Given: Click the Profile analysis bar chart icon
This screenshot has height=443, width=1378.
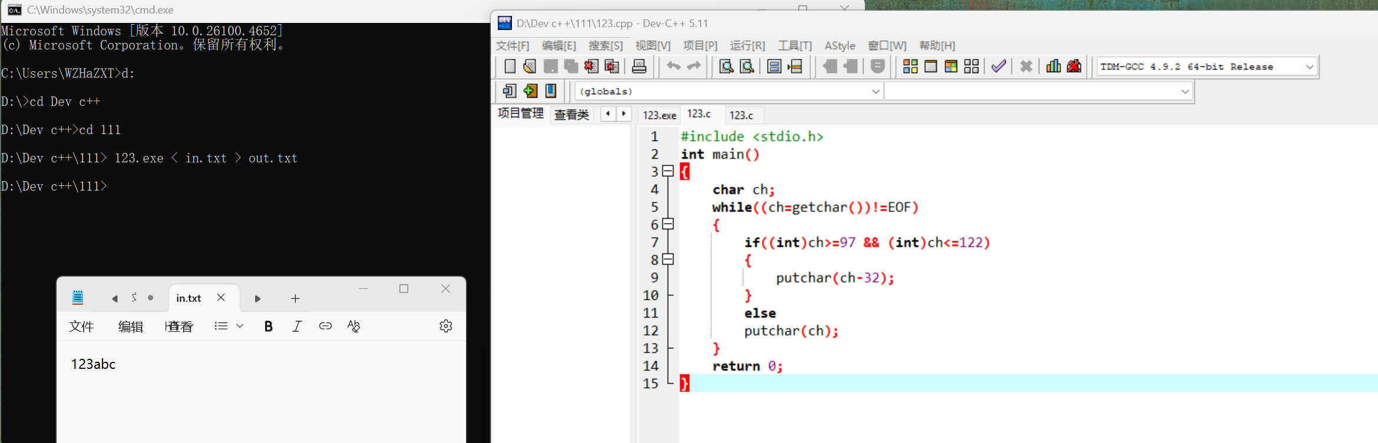Looking at the screenshot, I should 1053,66.
